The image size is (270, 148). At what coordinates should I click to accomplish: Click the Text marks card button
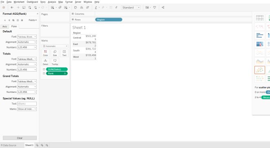[x=64, y=53]
